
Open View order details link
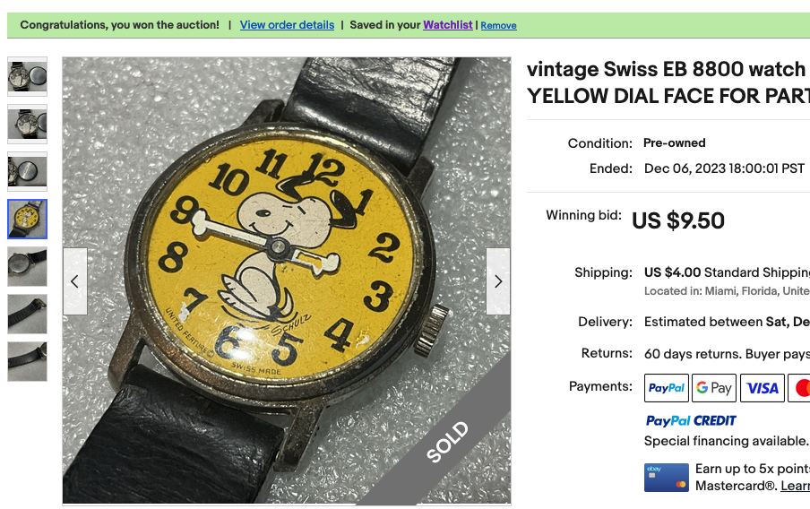click(x=287, y=25)
